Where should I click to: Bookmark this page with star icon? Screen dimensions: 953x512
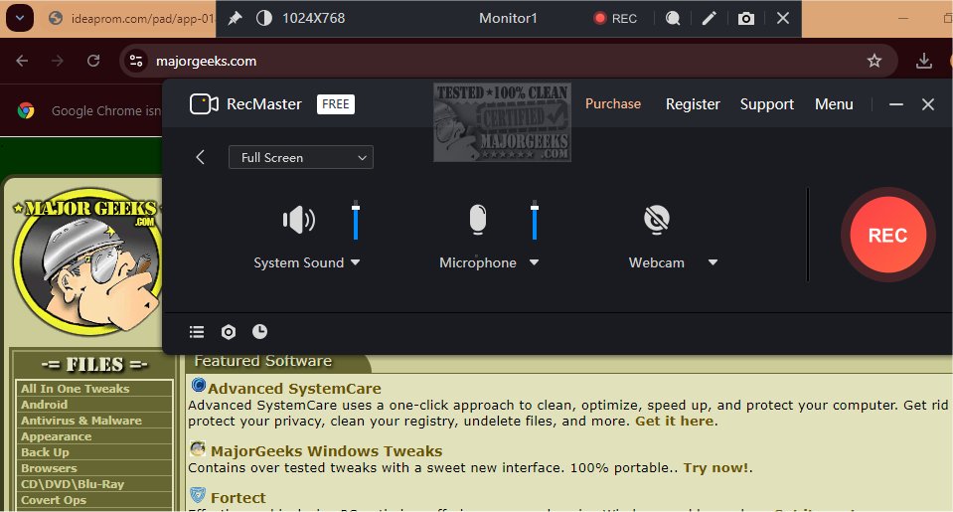(x=874, y=61)
